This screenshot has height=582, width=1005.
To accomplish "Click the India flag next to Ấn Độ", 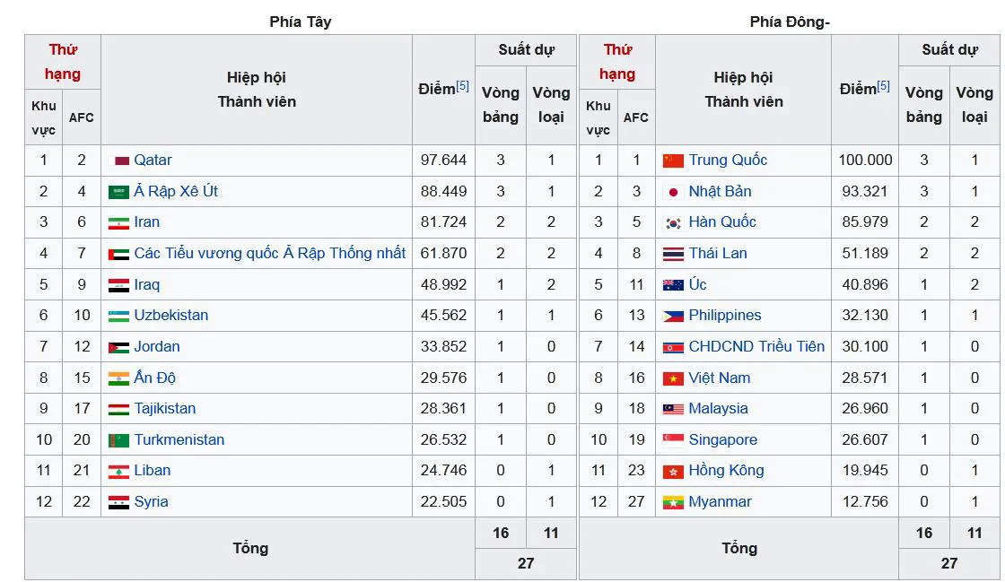I will point(118,379).
